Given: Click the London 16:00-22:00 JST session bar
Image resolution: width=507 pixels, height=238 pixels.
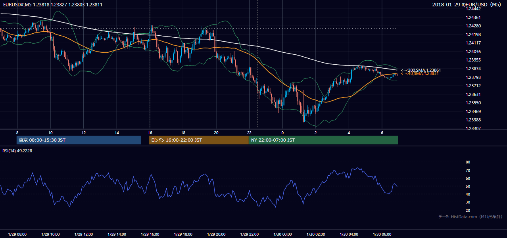Looking at the screenshot, I should 199,140.
